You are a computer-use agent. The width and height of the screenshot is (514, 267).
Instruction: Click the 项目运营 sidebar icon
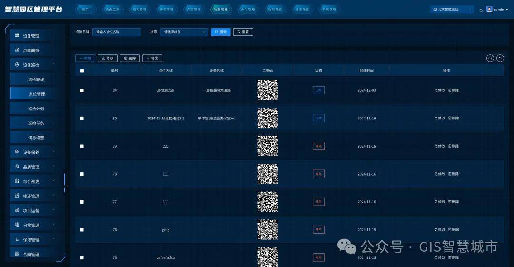pos(17,210)
